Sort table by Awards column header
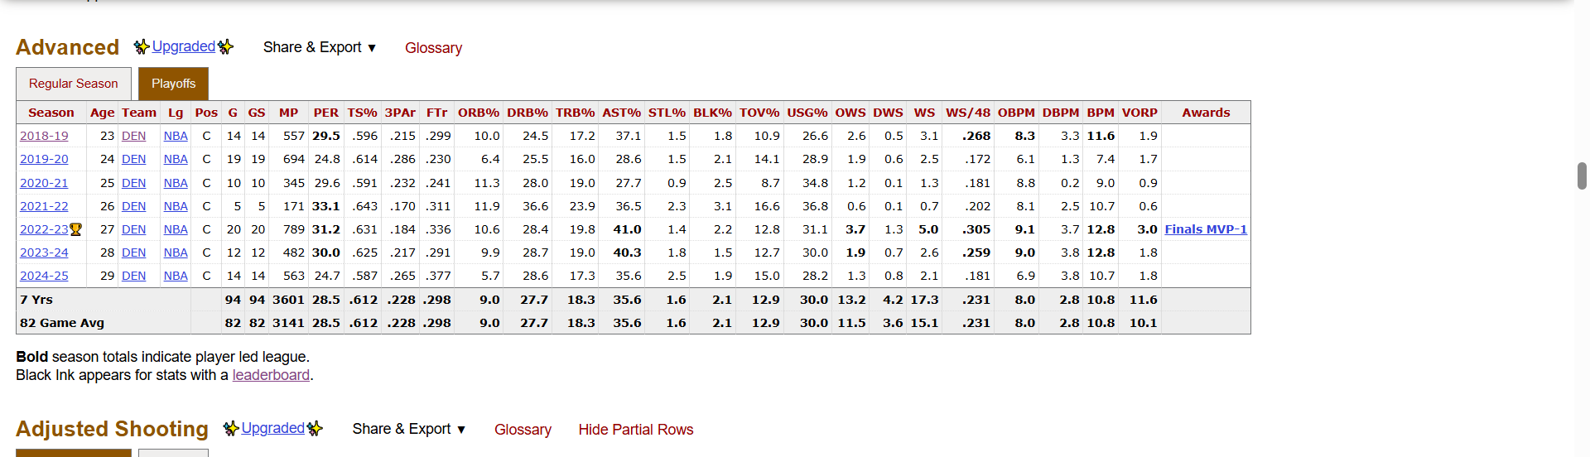This screenshot has width=1590, height=457. coord(1206,113)
